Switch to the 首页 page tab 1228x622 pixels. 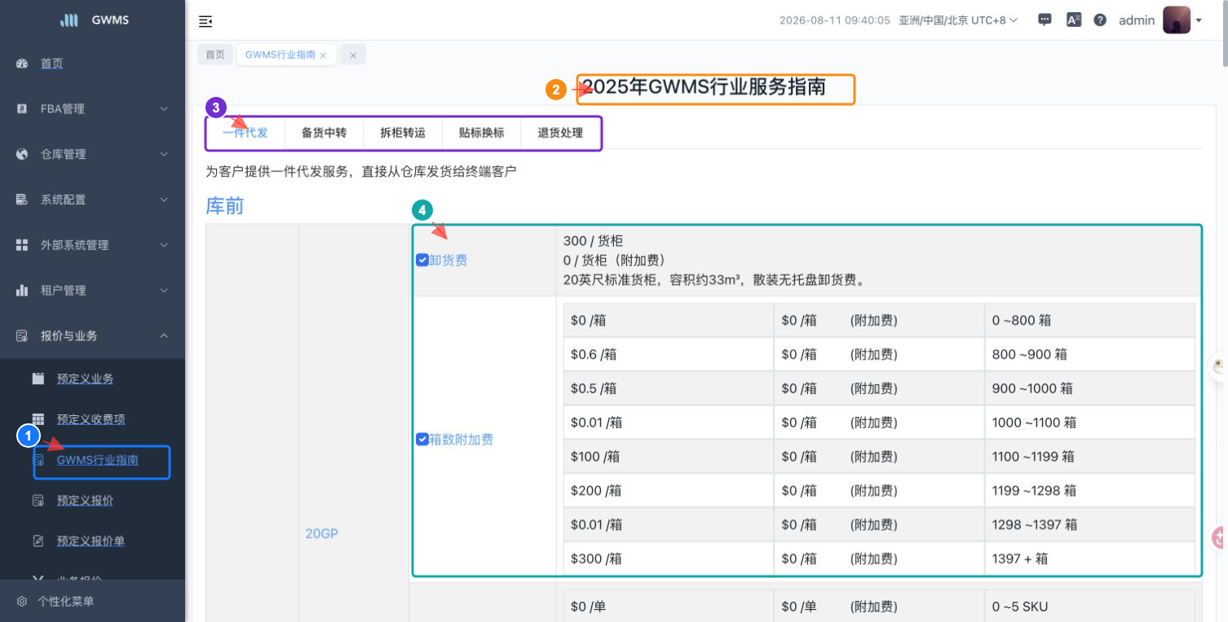point(215,55)
